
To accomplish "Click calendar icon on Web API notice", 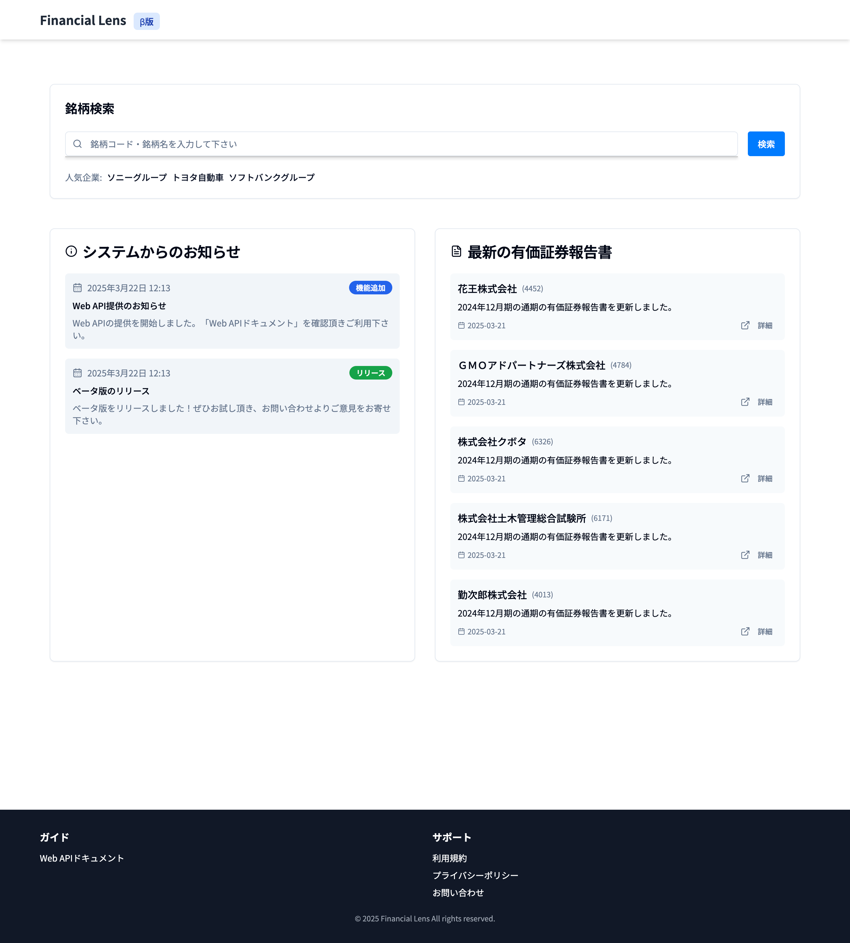I will [77, 288].
